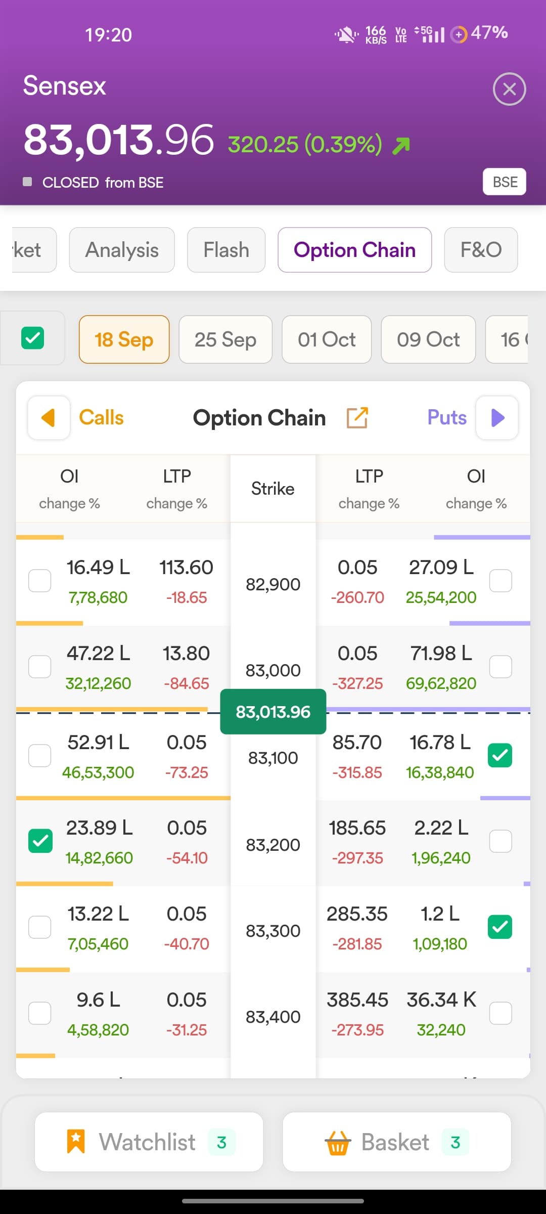Open the Flash tab

pyautogui.click(x=226, y=250)
